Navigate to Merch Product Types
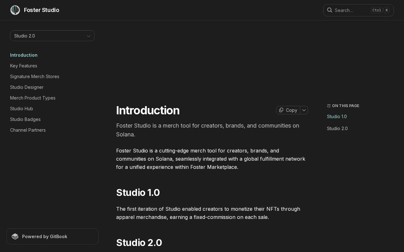404x252 pixels. click(33, 98)
